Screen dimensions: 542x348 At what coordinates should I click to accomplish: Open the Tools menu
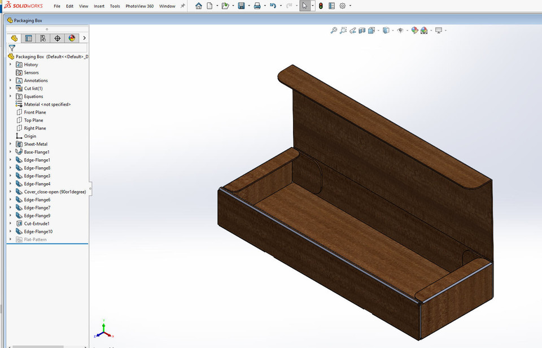(115, 6)
